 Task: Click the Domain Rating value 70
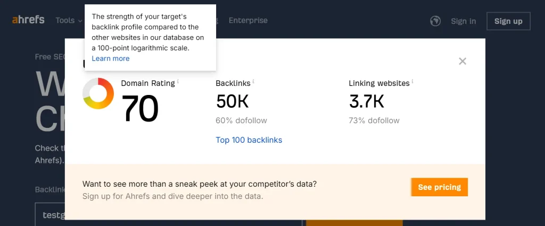coord(140,109)
